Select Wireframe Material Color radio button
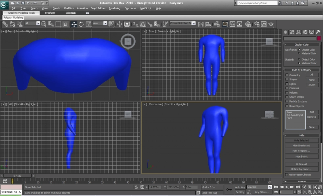323x196 pixels. click(299, 53)
